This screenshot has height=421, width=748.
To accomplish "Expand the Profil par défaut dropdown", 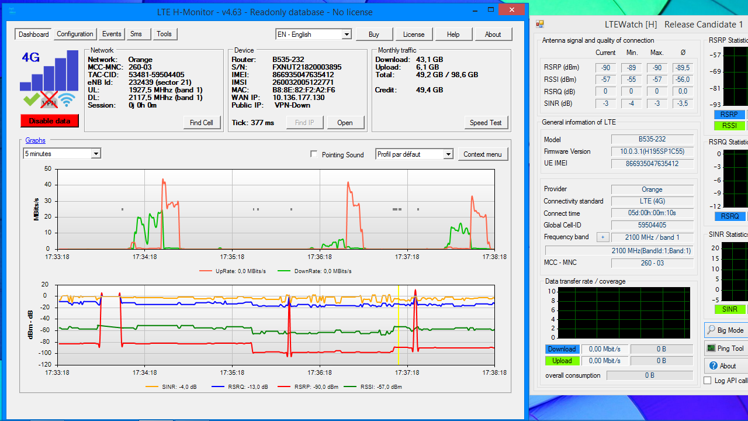I will [x=414, y=154].
